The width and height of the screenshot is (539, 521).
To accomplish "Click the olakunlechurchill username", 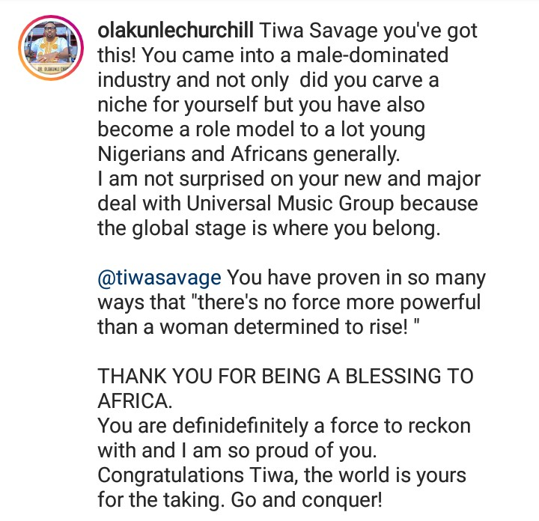I will [x=175, y=32].
